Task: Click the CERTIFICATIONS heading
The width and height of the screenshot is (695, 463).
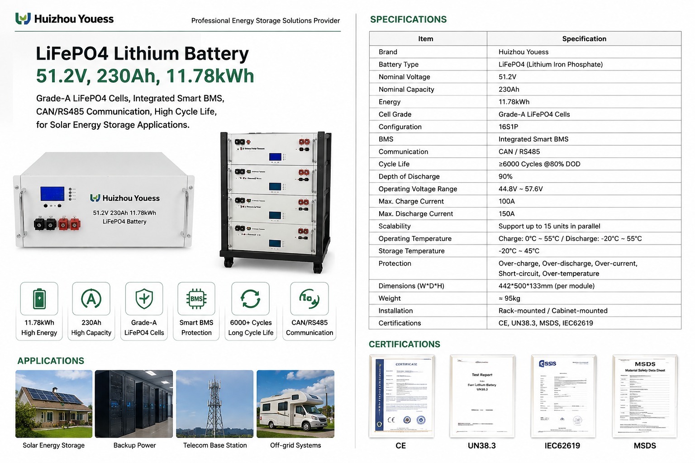Action: tap(405, 344)
